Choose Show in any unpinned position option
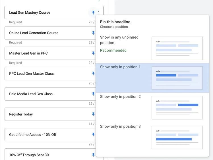The height and width of the screenshot is (160, 213). coord(152,48)
